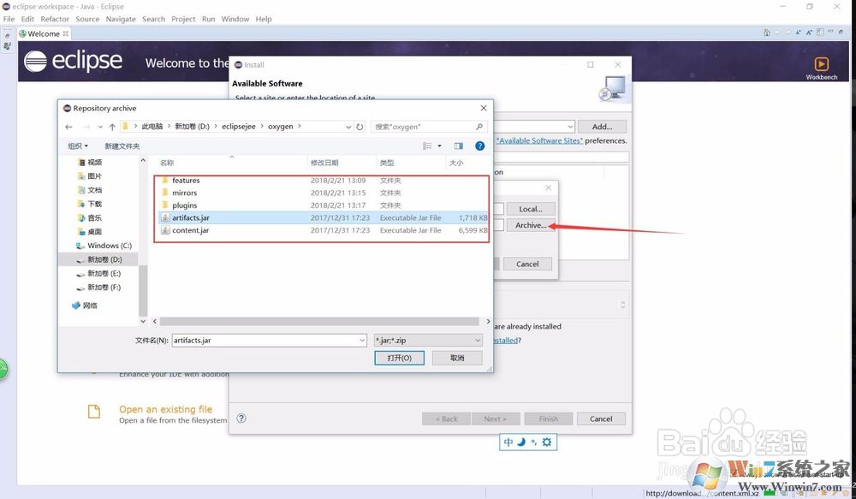Select 文档 in navigation pane
Screen dimensions: 856x499
pyautogui.click(x=94, y=190)
